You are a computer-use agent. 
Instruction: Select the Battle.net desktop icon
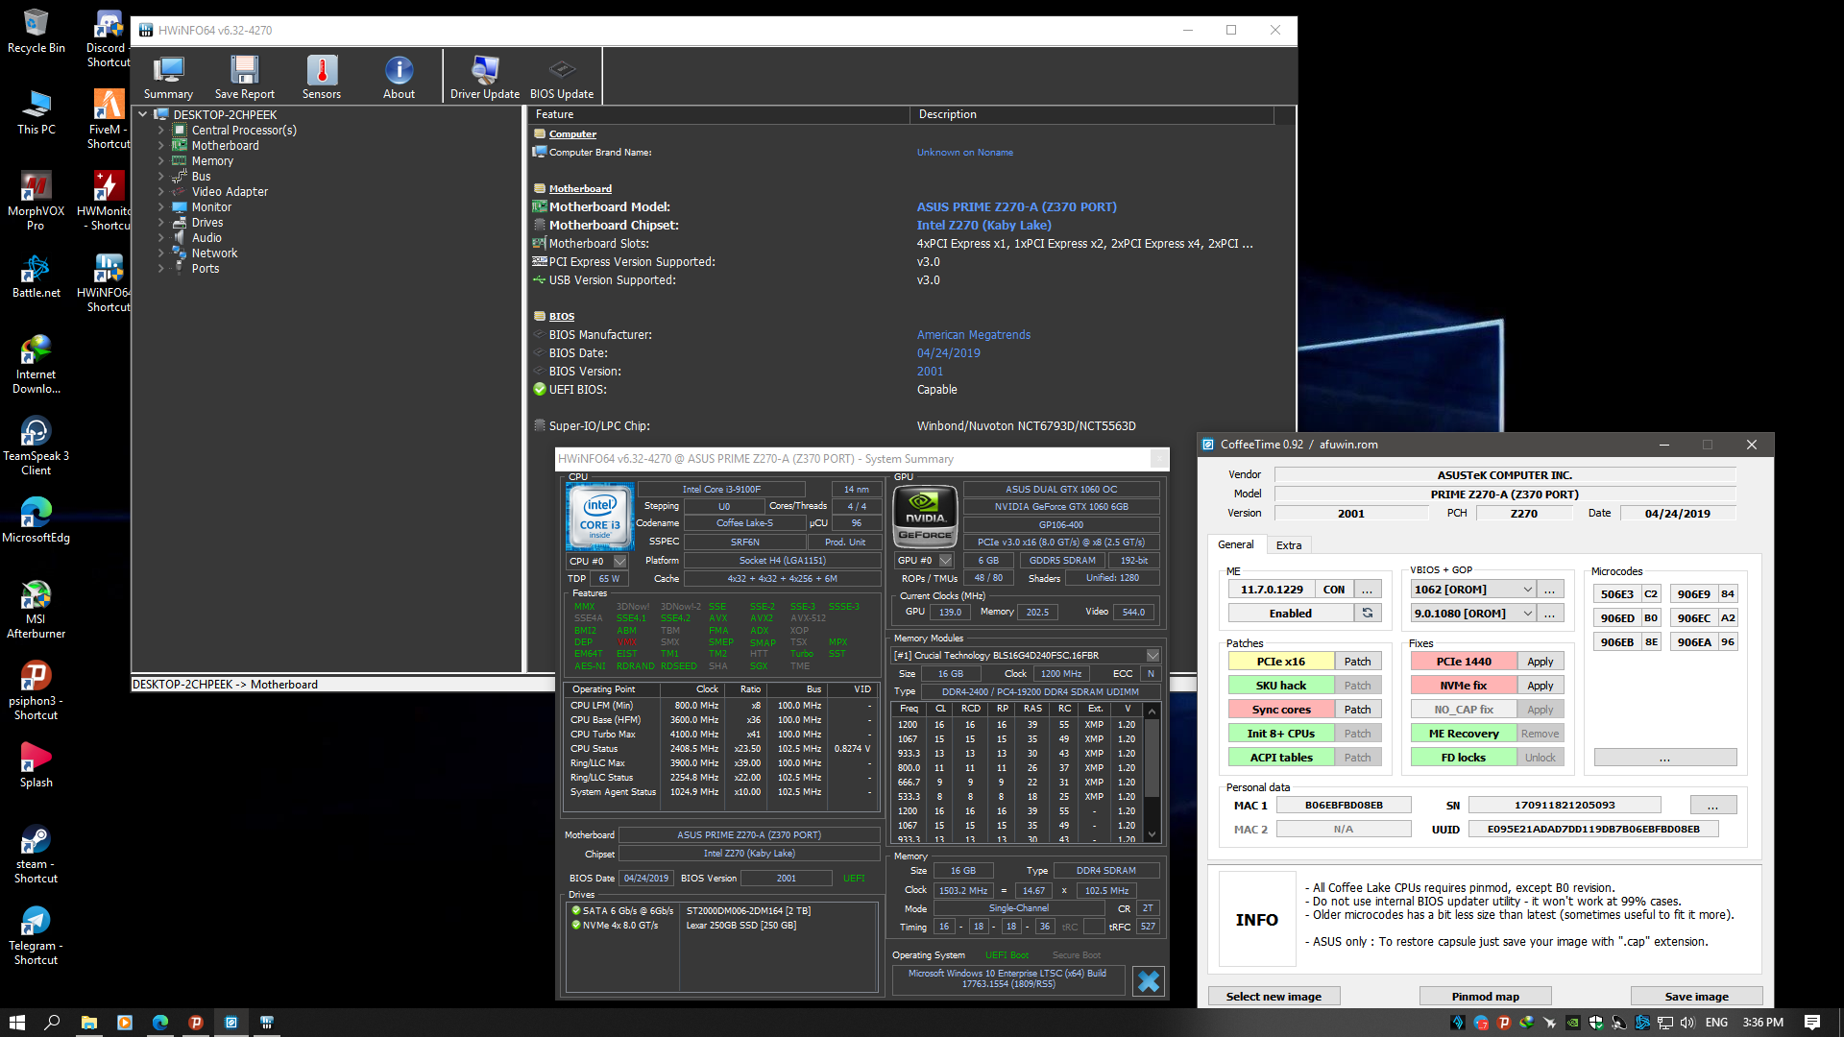[x=36, y=277]
